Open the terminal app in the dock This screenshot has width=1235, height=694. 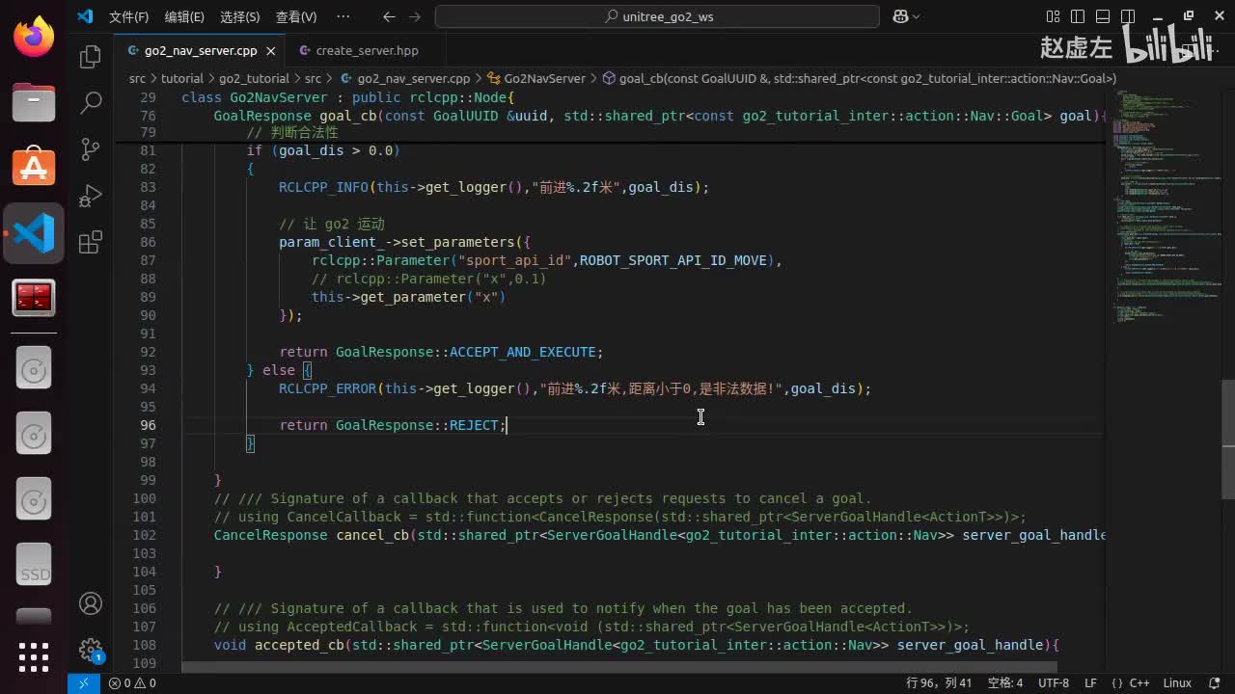(34, 298)
